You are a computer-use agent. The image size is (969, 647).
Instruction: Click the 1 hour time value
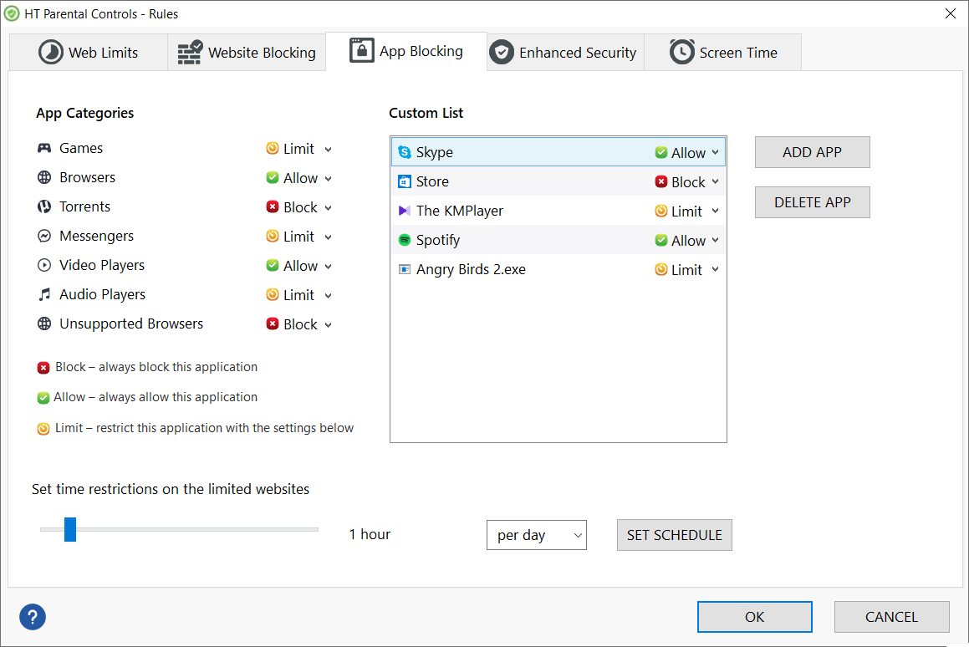[370, 534]
